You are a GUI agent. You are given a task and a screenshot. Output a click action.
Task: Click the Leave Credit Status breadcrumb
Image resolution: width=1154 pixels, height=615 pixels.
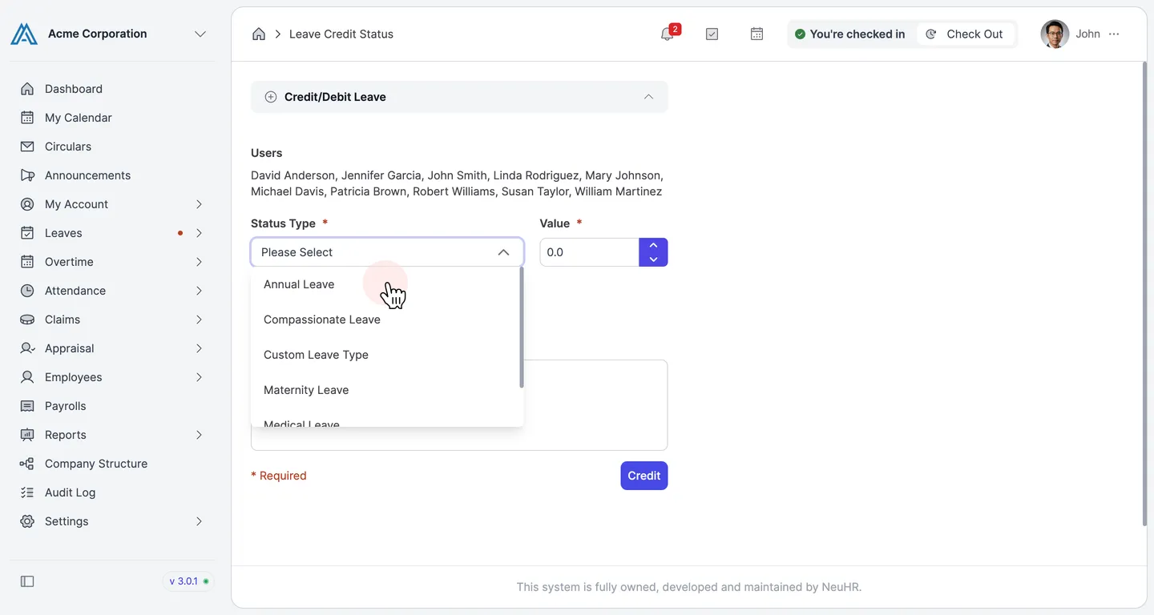click(x=341, y=34)
